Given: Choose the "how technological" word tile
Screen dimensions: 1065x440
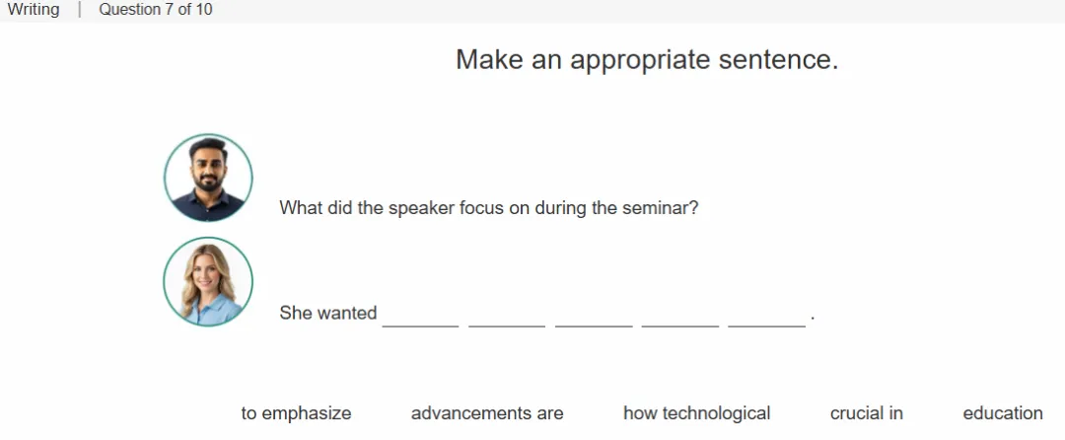Looking at the screenshot, I should [x=697, y=412].
